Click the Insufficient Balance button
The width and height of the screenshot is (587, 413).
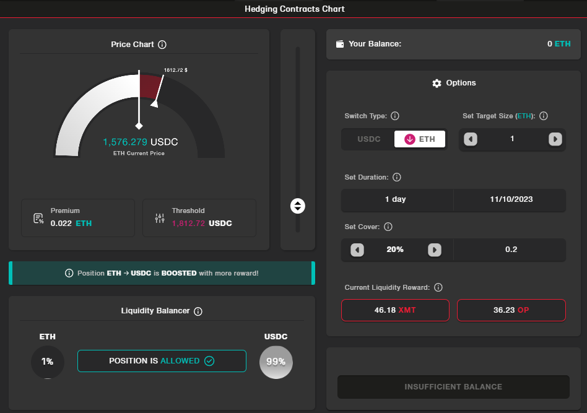point(453,387)
